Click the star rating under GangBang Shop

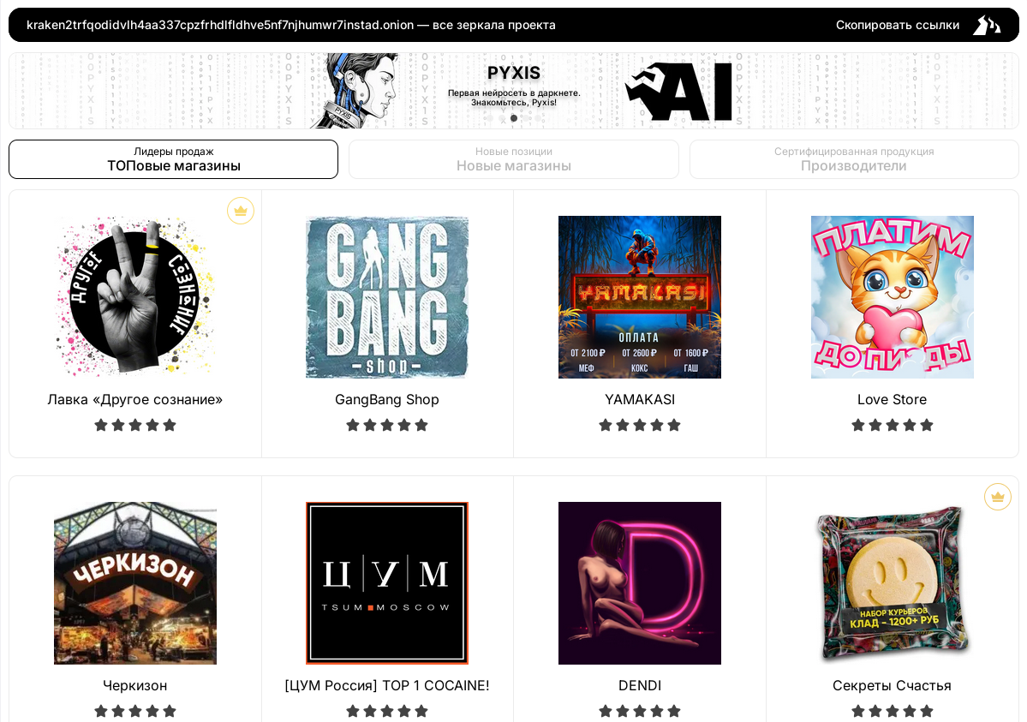pyautogui.click(x=387, y=425)
